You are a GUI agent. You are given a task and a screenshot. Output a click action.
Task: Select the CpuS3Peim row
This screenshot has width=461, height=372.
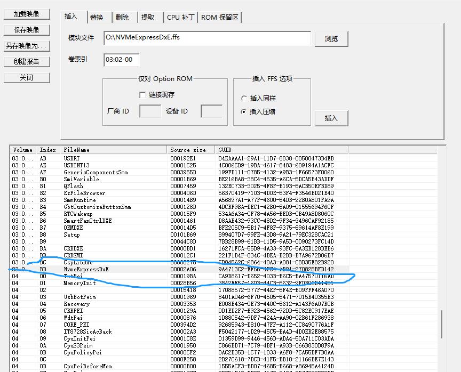coord(179,345)
